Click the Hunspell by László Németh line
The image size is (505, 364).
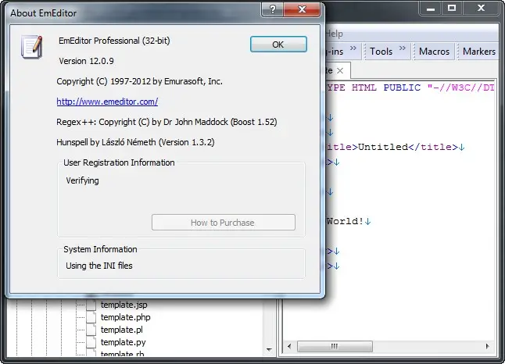pos(135,142)
